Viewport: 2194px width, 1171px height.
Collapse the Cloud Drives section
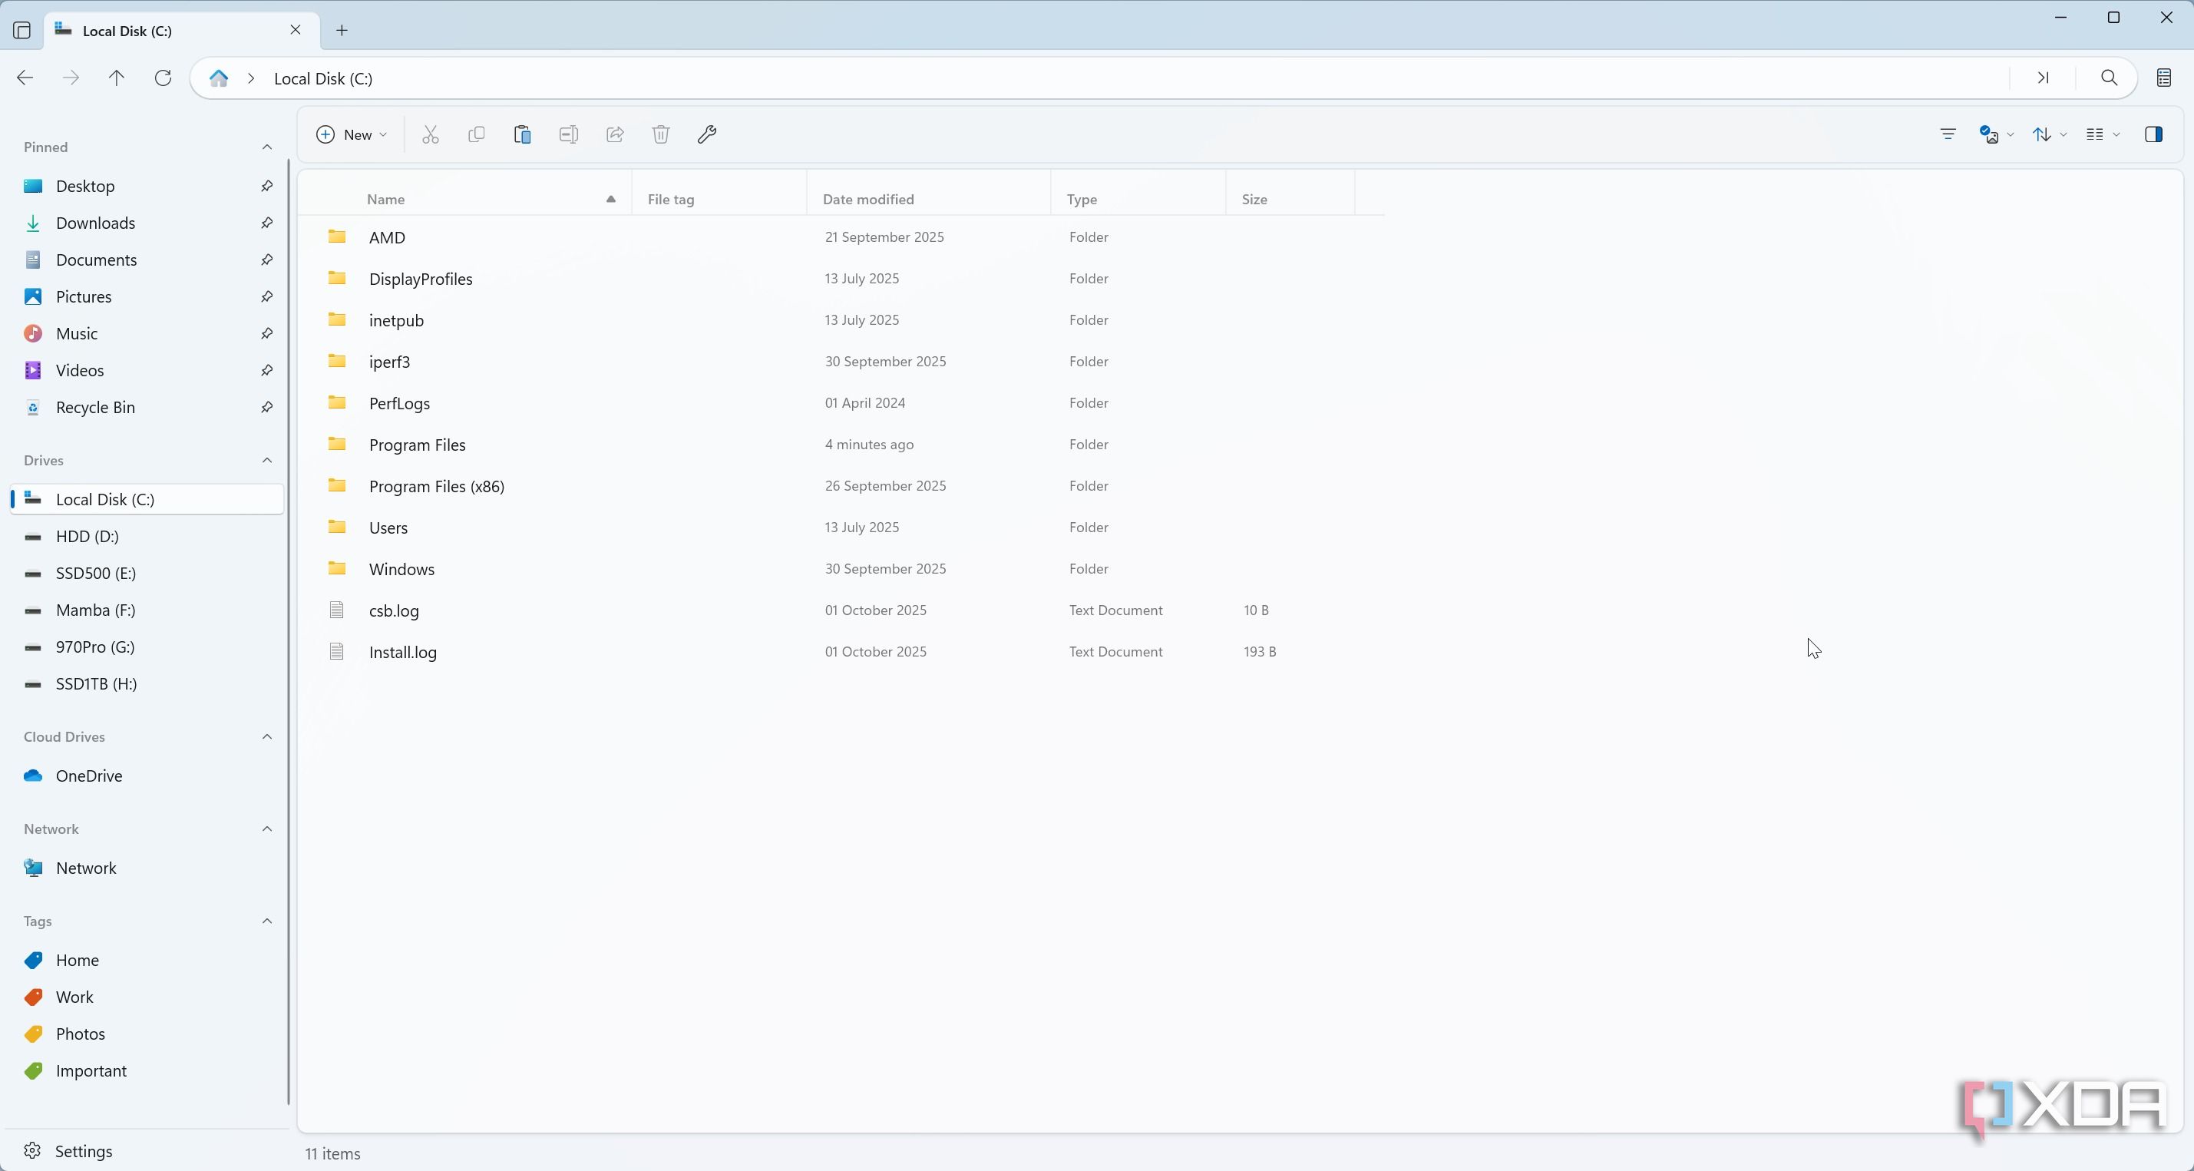point(266,736)
